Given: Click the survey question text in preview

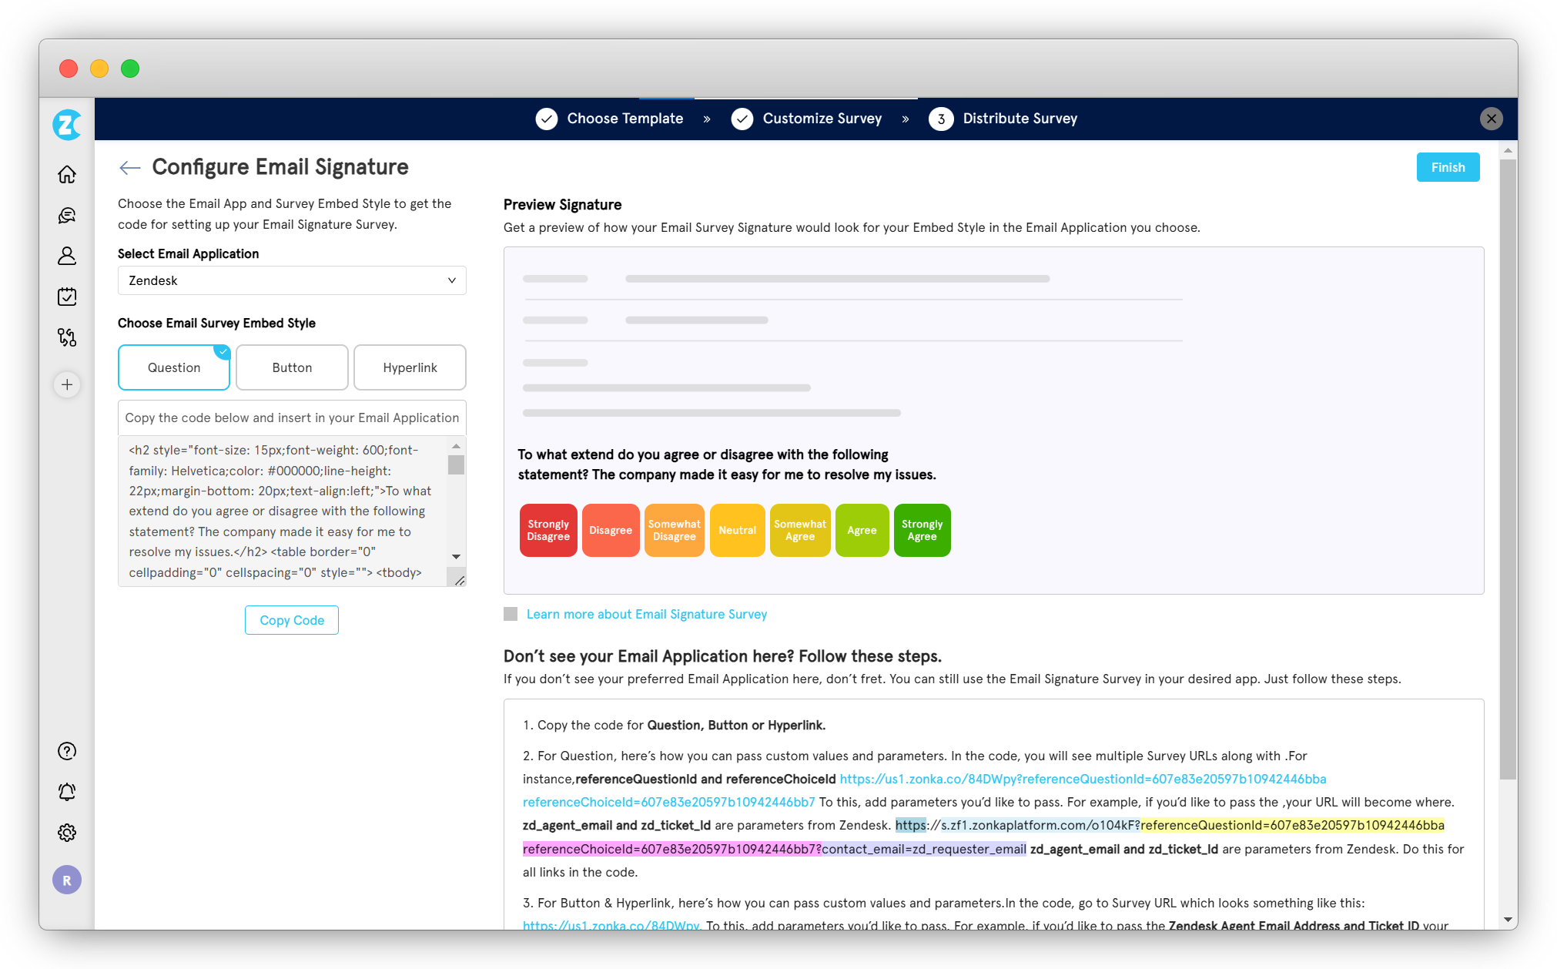Looking at the screenshot, I should click(727, 464).
